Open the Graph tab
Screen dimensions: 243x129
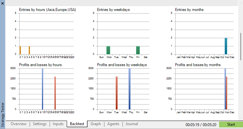(96, 124)
